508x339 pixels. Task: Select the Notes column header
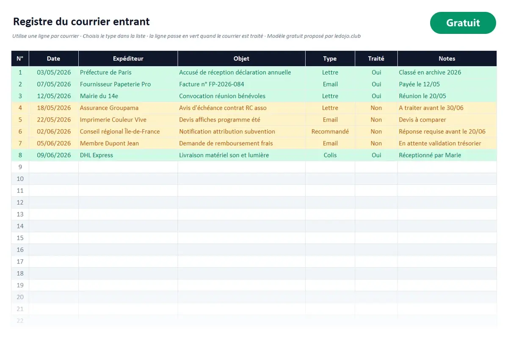click(x=447, y=58)
